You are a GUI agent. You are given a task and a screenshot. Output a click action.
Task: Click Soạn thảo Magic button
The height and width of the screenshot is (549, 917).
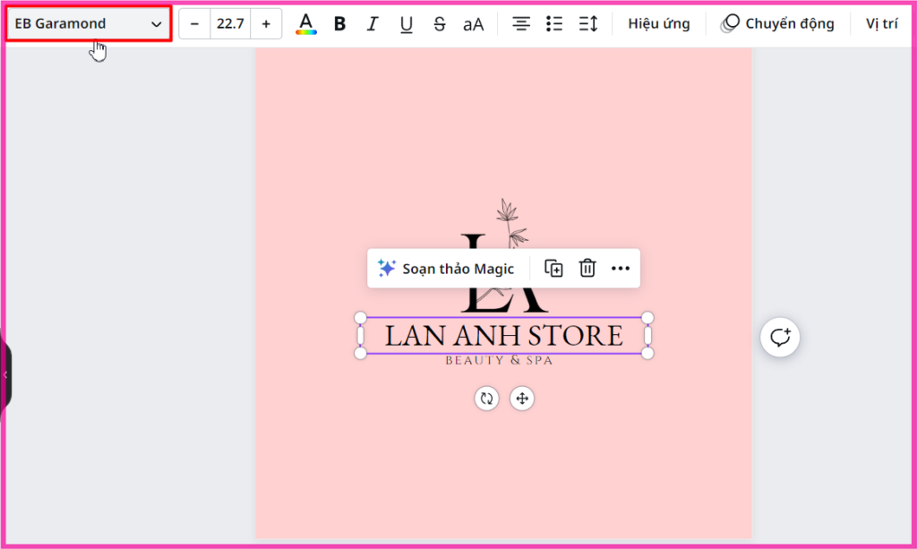pos(446,269)
